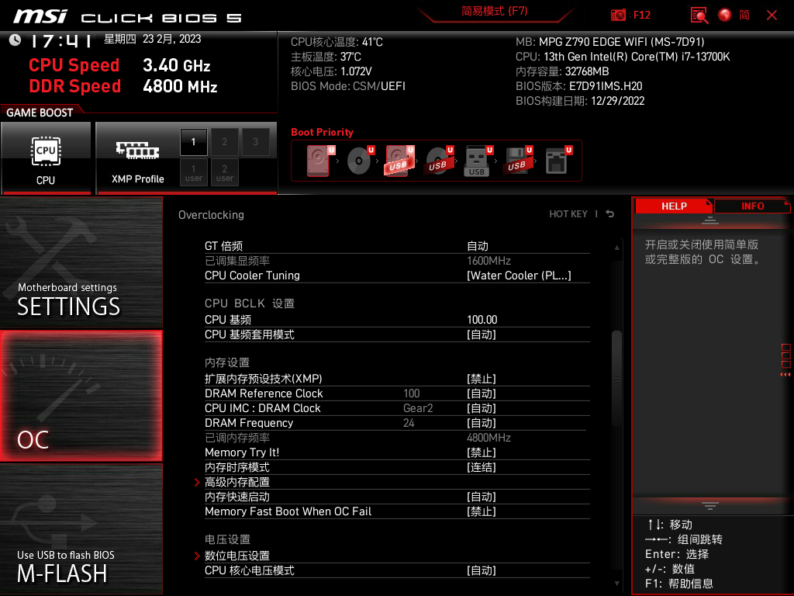
Task: Edit the CPU 基频 value 100.00
Action: pos(482,320)
